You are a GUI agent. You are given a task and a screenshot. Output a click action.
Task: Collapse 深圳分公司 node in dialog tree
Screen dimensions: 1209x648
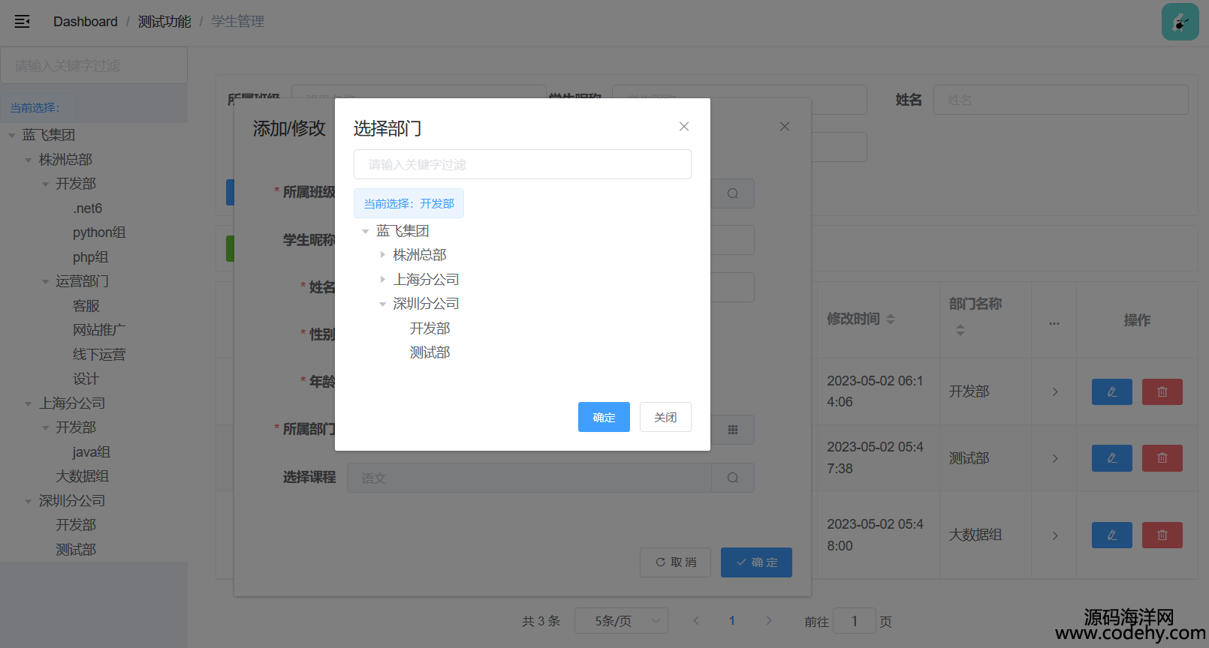382,304
